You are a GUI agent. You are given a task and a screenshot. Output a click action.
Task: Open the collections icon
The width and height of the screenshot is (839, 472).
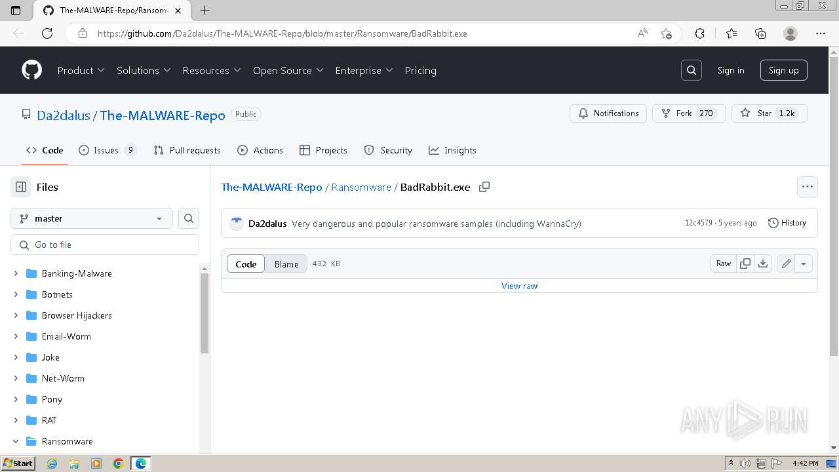coord(760,33)
